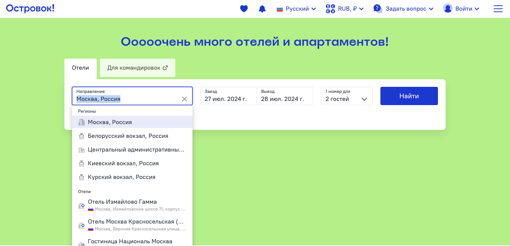Click hotel icon beside Гостиница Националь Москва
The width and height of the screenshot is (510, 246).
pyautogui.click(x=81, y=244)
